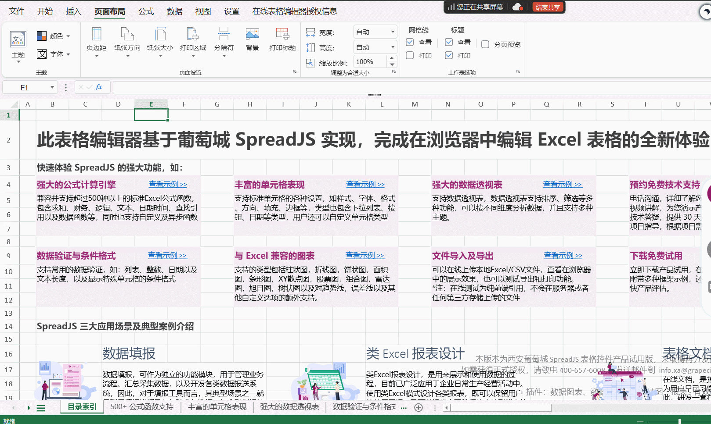Select the 500+ 公式函数支持 sheet tab
Viewport: 711px width, 424px height.
142,407
